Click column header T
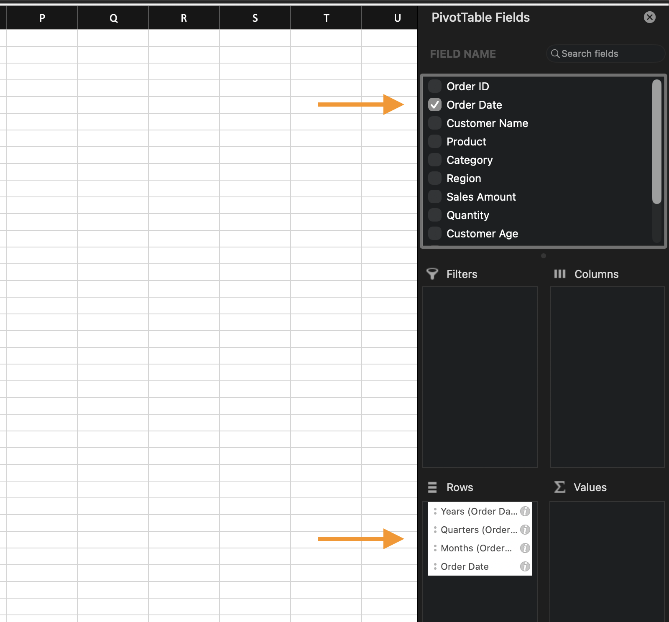Viewport: 669px width, 622px height. click(x=326, y=18)
